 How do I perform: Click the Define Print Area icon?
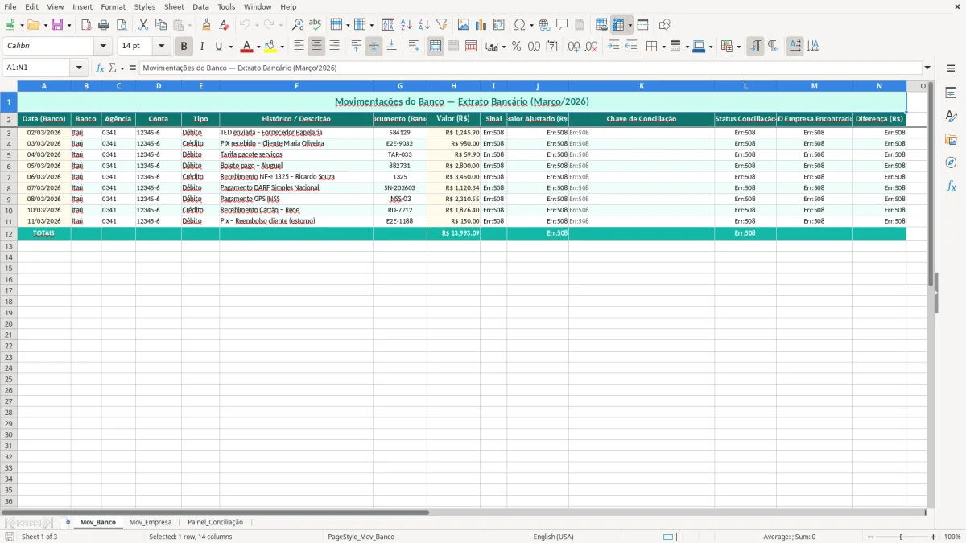601,25
